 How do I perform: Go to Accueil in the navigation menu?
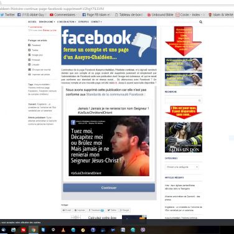point(32,22)
